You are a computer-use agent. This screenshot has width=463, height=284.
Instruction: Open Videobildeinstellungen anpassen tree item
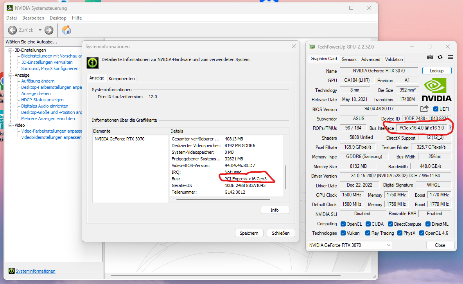pyautogui.click(x=51, y=137)
